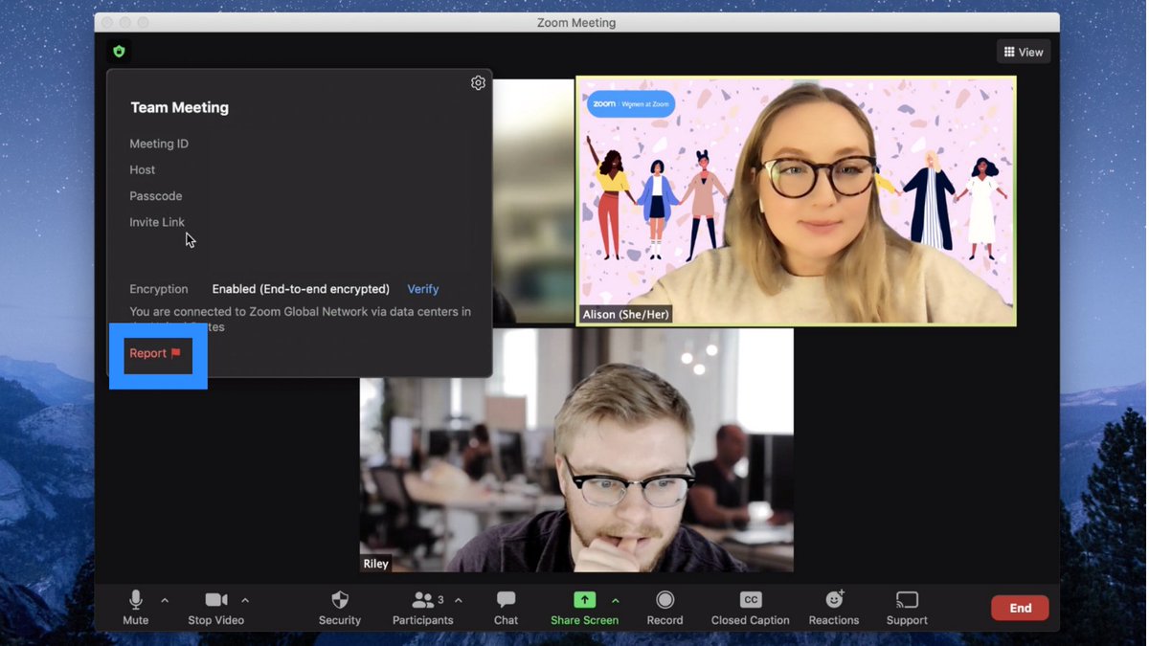Screen dimensions: 1149x646
Task: Click the green shield meeting info icon
Action: 119,52
